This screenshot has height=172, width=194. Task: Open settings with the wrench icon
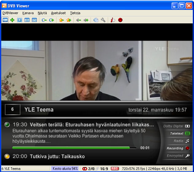[x=103, y=20]
